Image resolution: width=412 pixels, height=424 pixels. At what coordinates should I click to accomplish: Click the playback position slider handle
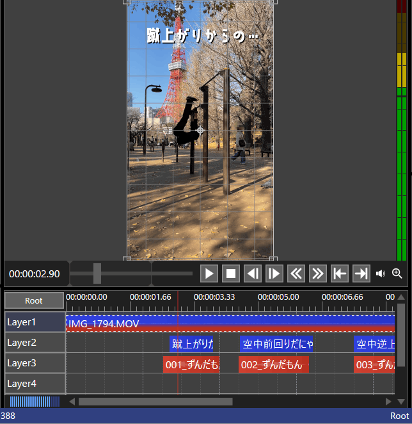point(97,273)
